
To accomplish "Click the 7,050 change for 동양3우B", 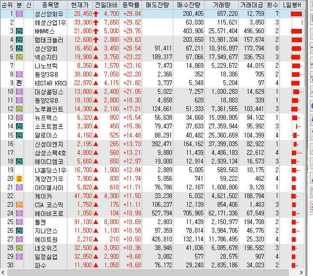I will click(111, 75).
